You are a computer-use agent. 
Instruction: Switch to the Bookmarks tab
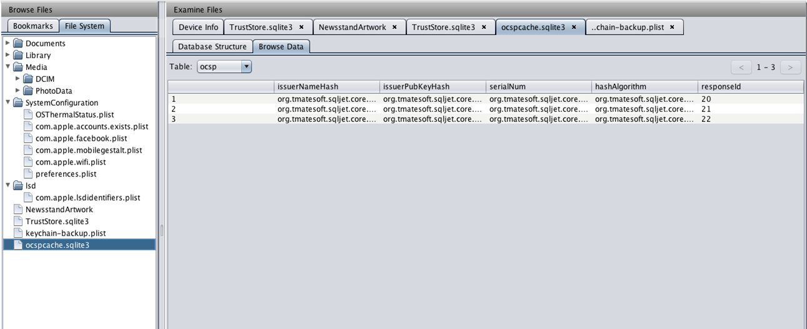pyautogui.click(x=33, y=26)
